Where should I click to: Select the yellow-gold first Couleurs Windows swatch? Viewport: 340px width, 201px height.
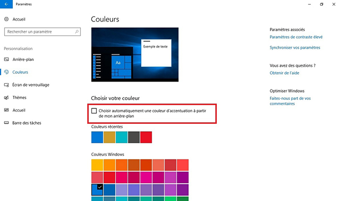[97, 165]
